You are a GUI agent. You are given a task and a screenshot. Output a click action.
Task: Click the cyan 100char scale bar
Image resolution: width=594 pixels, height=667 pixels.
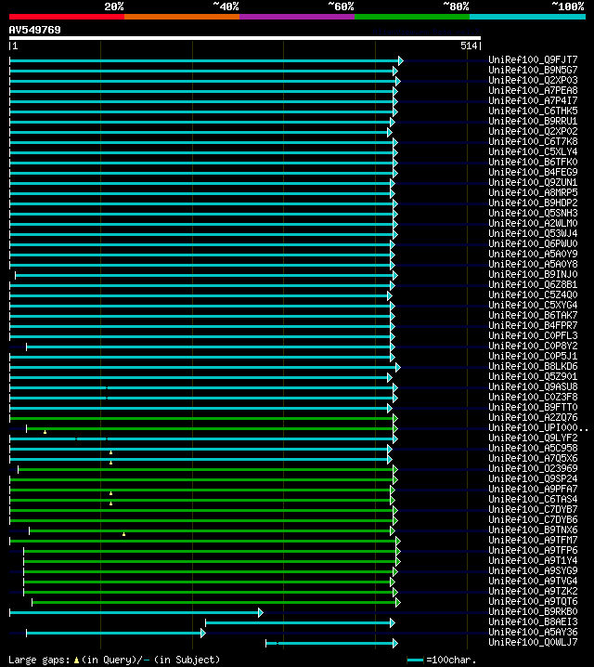415,660
